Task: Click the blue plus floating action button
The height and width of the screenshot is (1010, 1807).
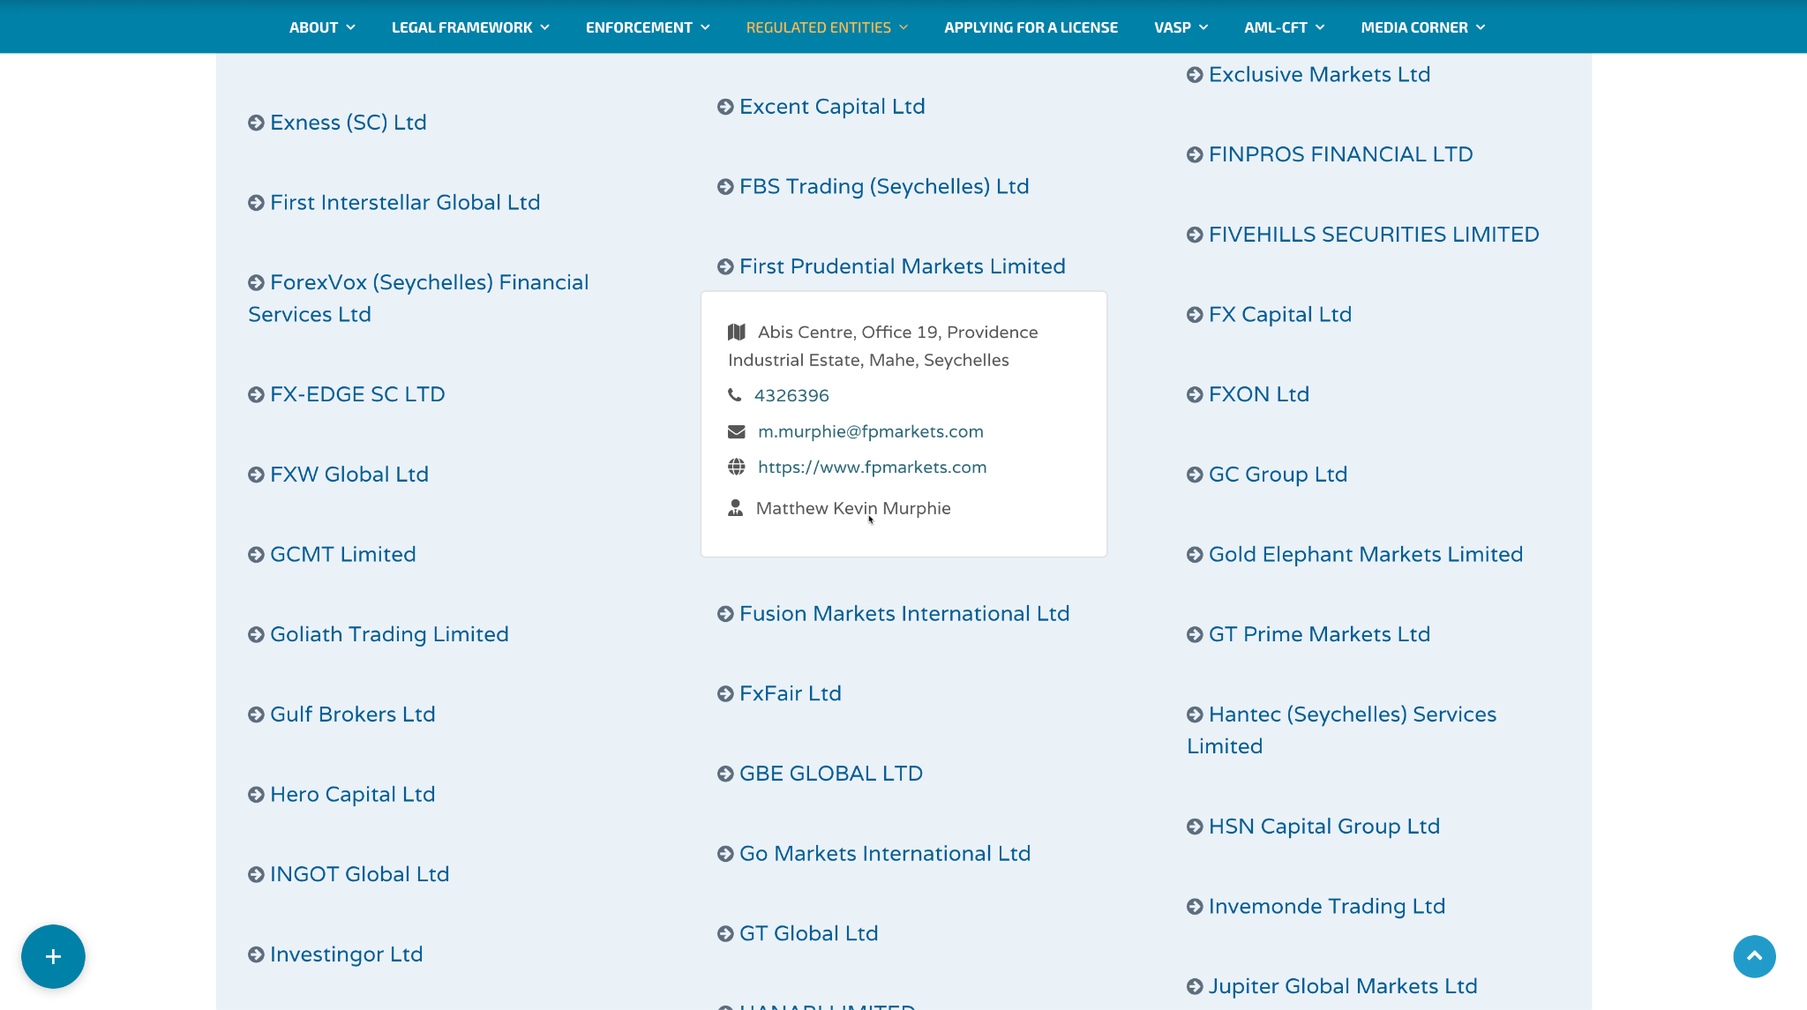Action: point(53,956)
